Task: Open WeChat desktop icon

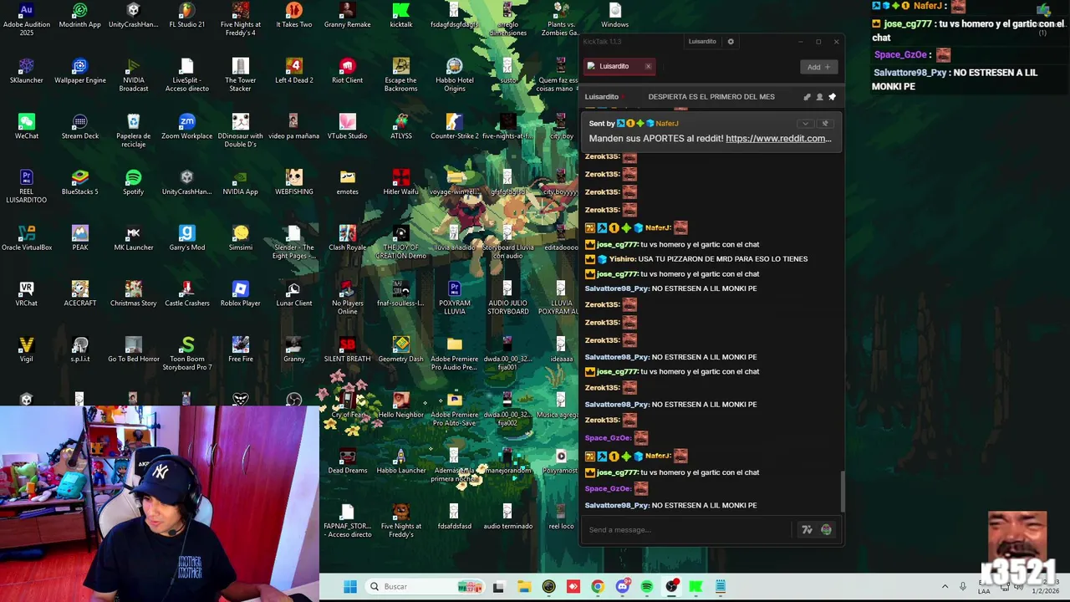Action: pyautogui.click(x=27, y=127)
